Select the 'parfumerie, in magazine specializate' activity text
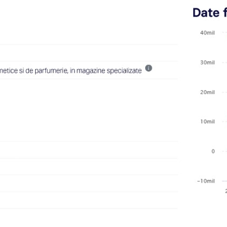Image resolution: width=227 pixels, height=227 pixels. click(88, 71)
